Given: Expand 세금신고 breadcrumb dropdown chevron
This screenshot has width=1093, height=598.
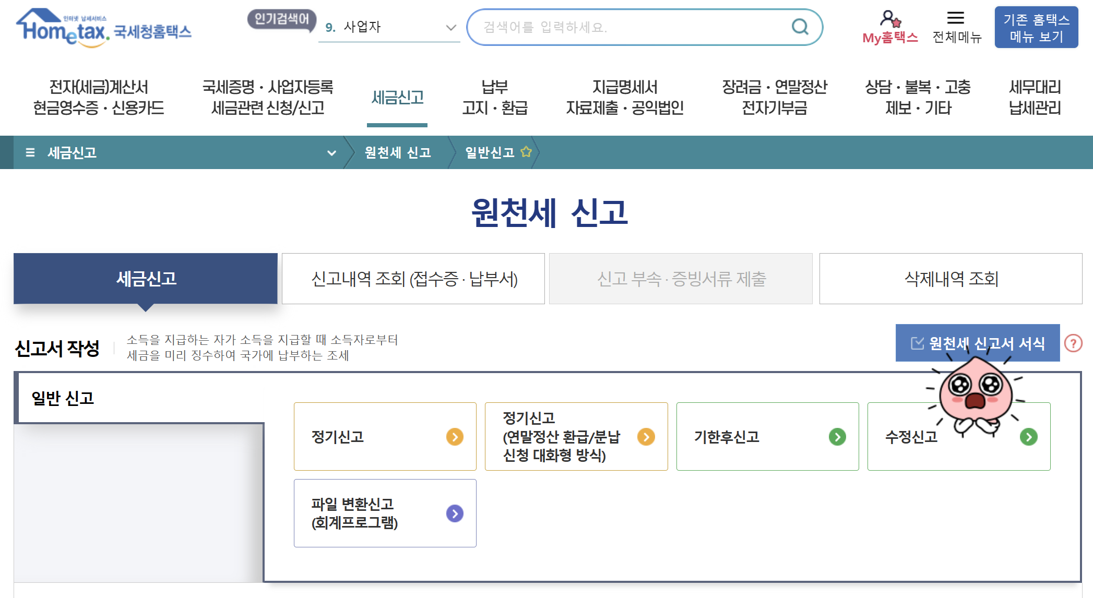Looking at the screenshot, I should point(331,153).
